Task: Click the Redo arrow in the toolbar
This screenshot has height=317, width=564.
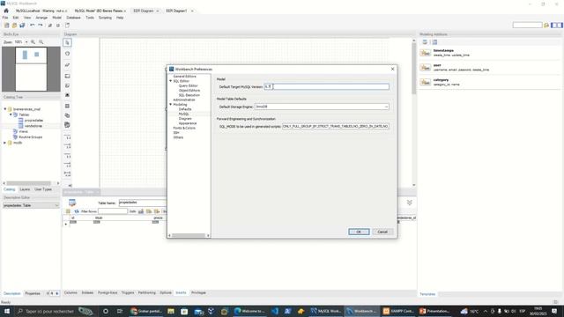Action: [x=41, y=26]
